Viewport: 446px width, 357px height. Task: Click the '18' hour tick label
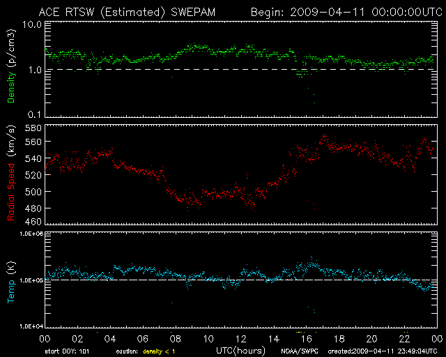pos(339,339)
